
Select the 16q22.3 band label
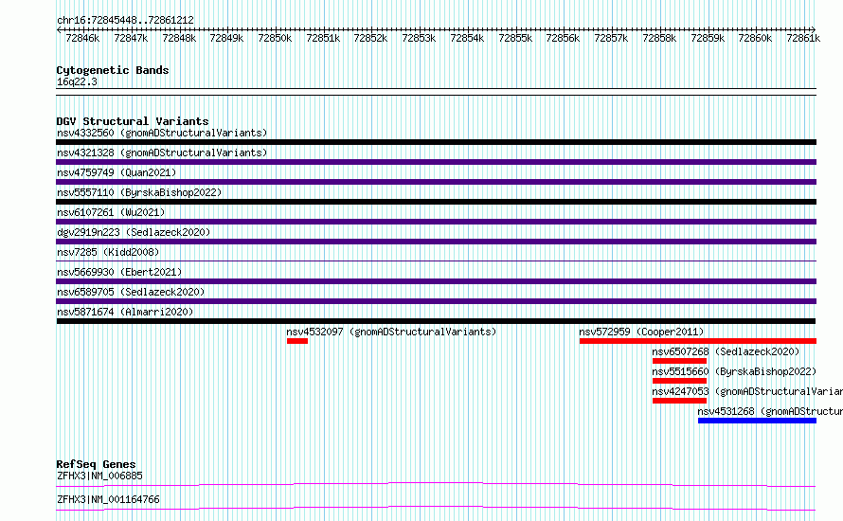pos(77,81)
